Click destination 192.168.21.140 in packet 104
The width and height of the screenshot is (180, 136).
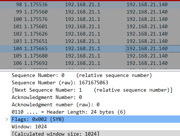147,48
